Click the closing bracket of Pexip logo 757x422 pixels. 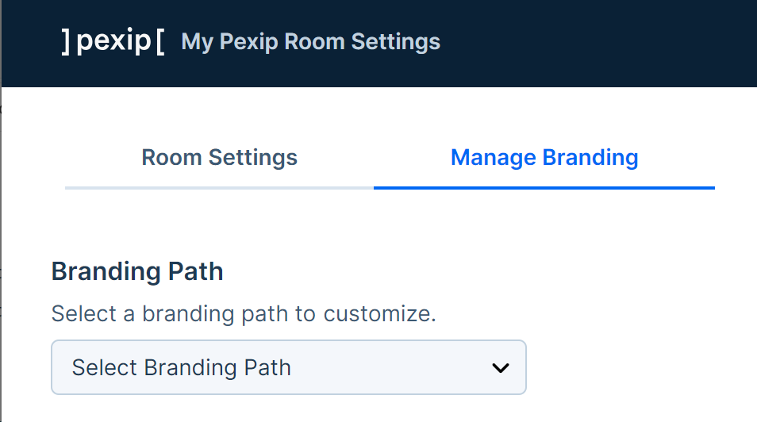65,42
